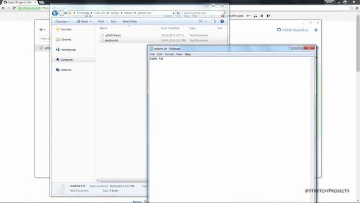Click the Chrome bookmark star icon
360x203 pixels.
tap(352, 8)
